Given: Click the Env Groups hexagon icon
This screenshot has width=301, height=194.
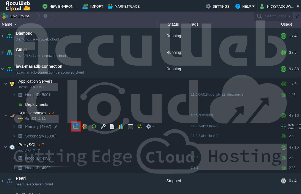Looking at the screenshot, I should pyautogui.click(x=5, y=16).
